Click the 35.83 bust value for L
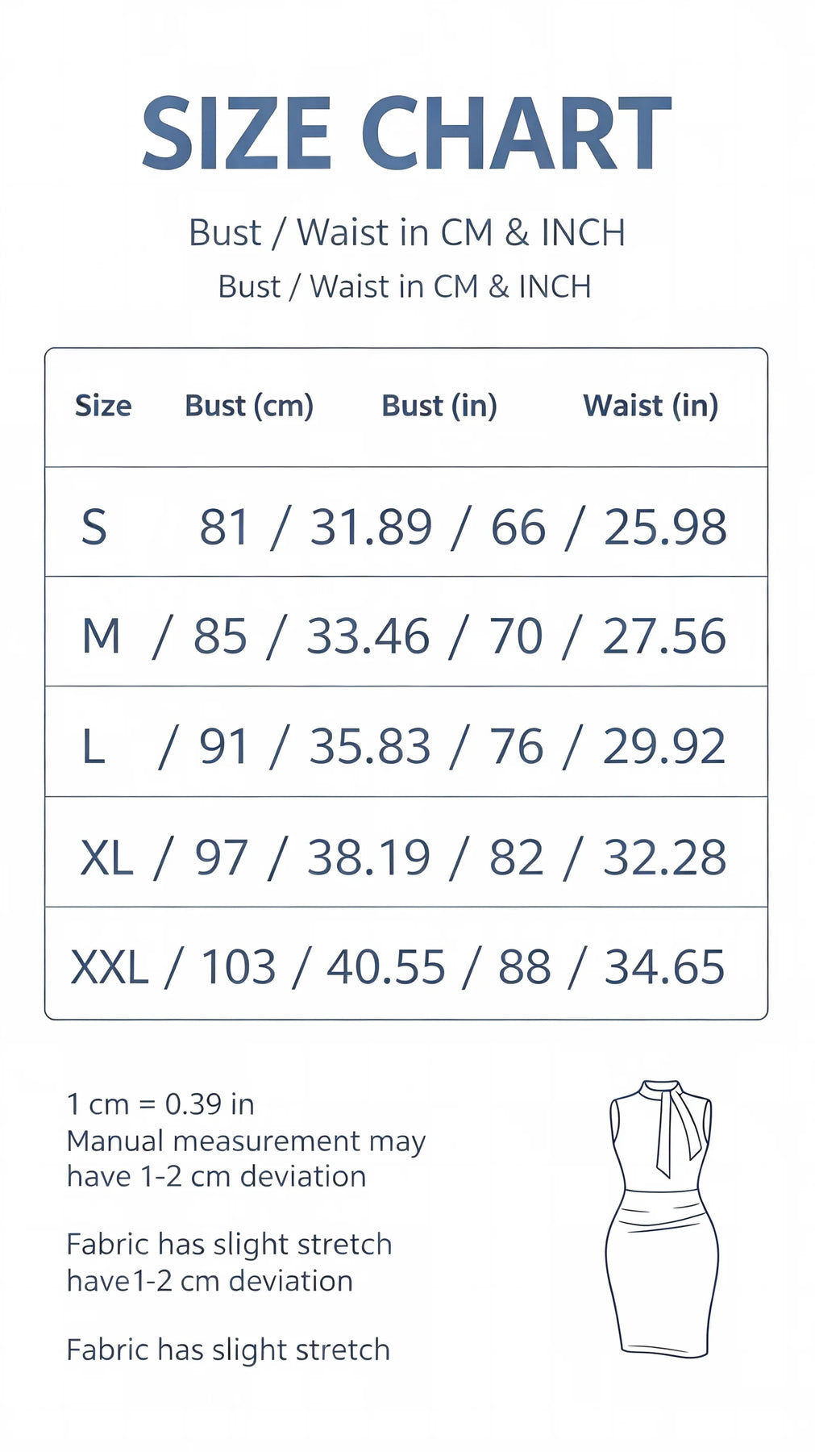Screen dimensions: 815x1452 370,746
